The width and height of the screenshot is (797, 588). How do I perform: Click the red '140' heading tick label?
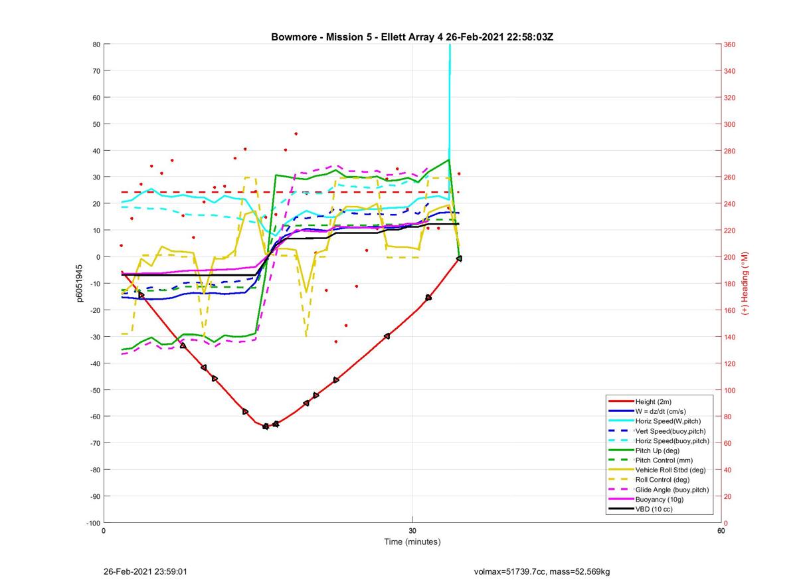(729, 337)
